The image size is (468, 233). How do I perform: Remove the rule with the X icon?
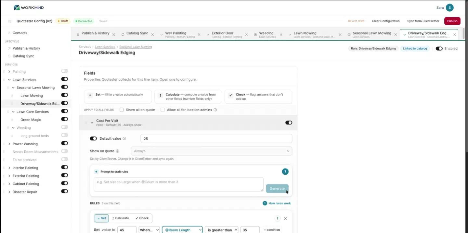[x=285, y=218]
